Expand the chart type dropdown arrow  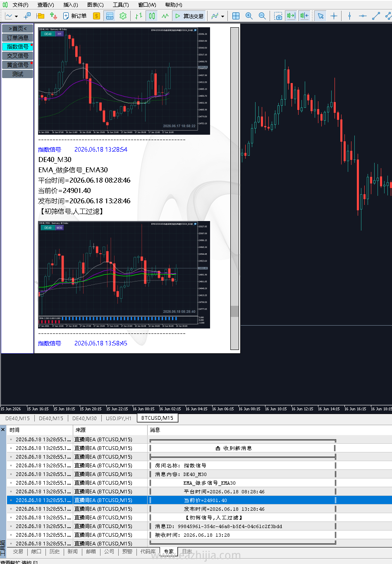point(16,16)
